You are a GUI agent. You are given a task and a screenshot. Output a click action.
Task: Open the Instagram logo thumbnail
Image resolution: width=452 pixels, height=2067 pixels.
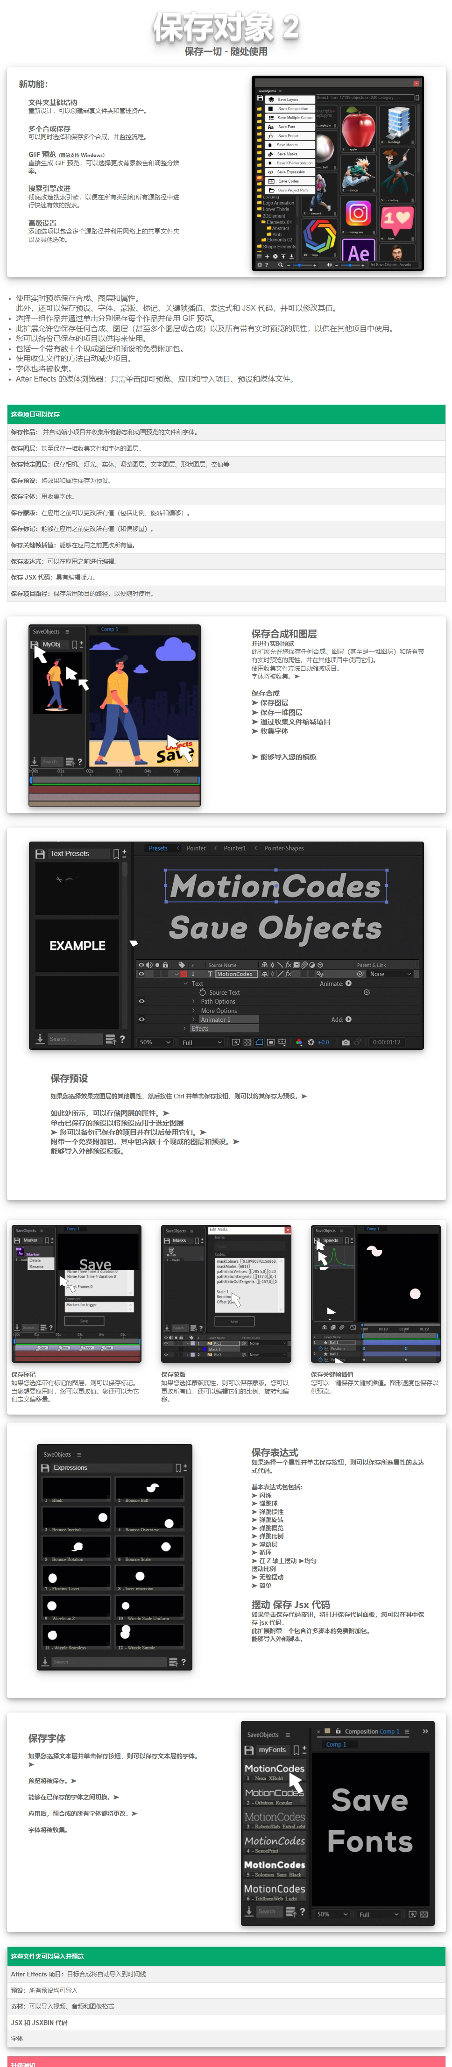point(359,215)
